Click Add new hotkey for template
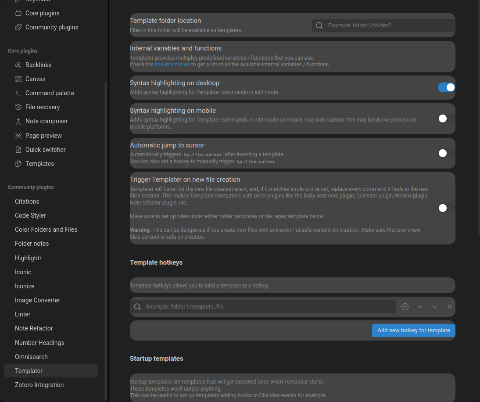Viewport: 480px width, 402px height. click(413, 330)
